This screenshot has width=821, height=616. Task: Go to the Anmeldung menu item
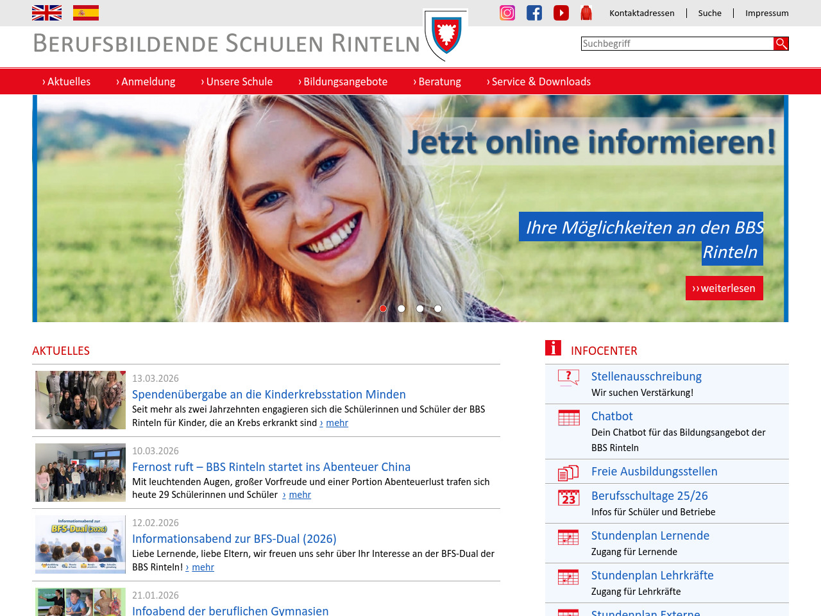(x=146, y=81)
